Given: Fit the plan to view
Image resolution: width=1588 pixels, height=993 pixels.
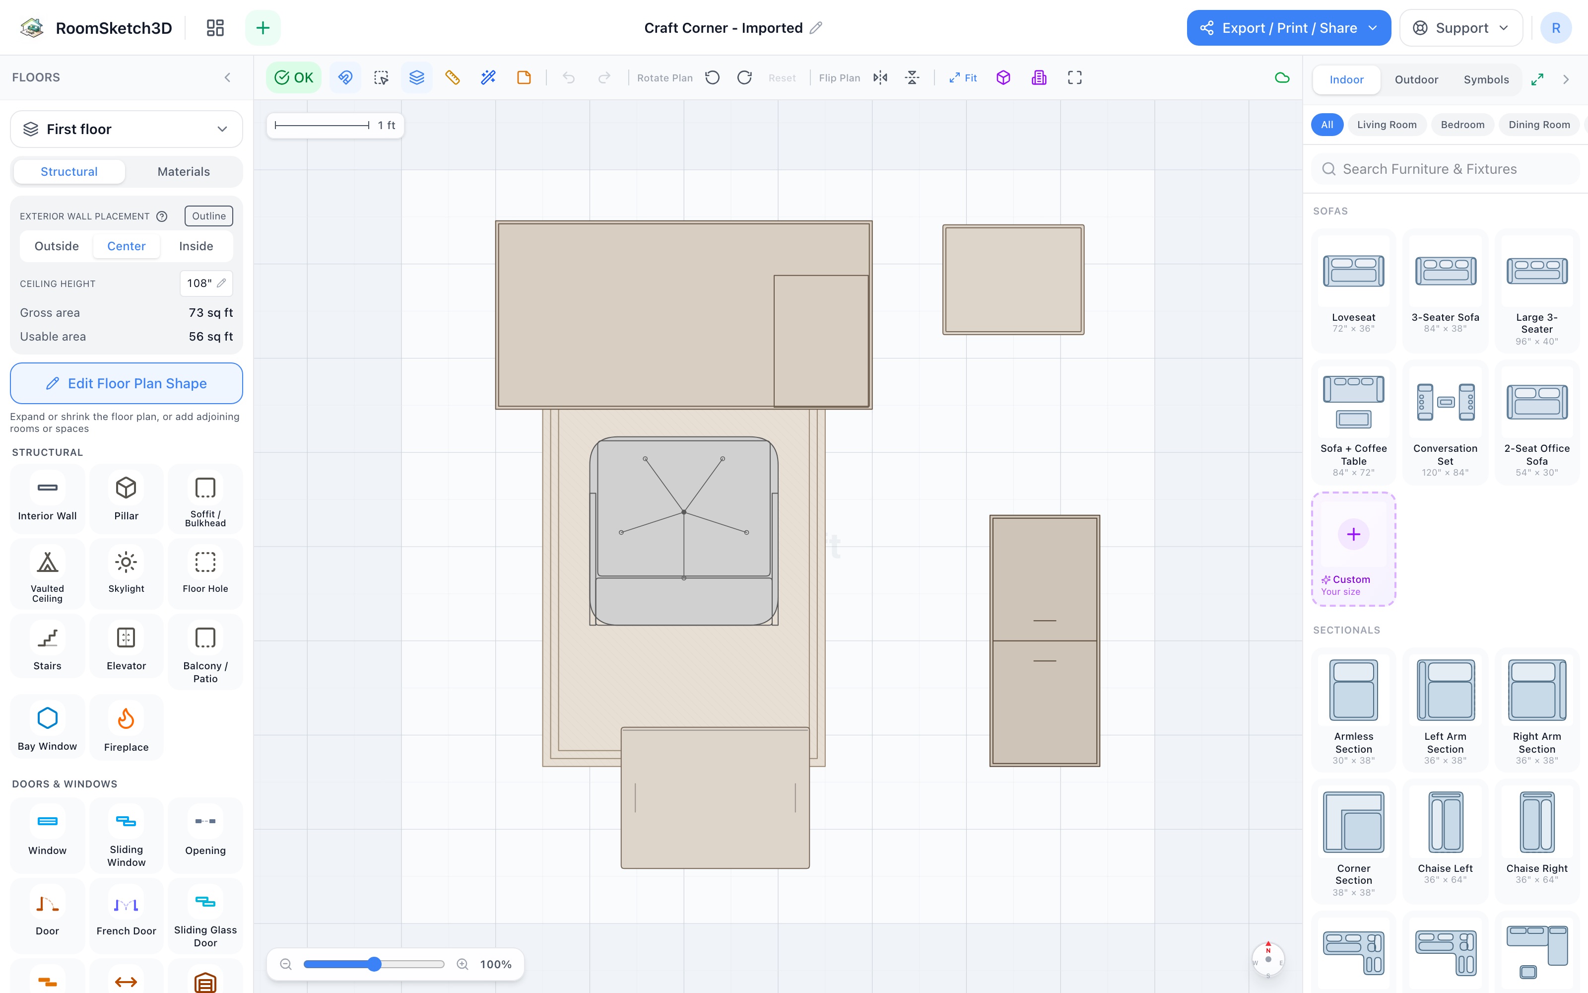Looking at the screenshot, I should tap(963, 77).
